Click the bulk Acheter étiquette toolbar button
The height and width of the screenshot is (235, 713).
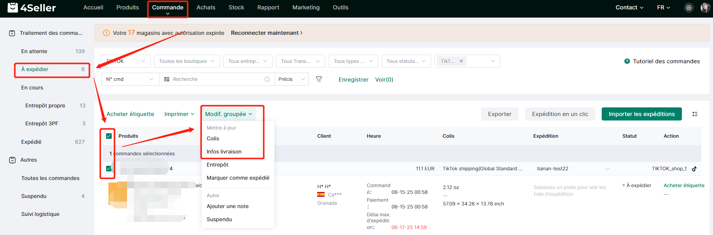[130, 114]
